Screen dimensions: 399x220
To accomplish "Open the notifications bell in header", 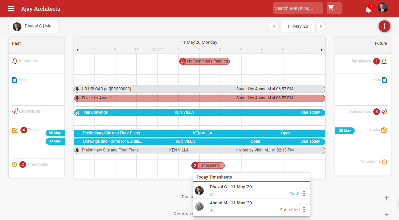I will [369, 9].
